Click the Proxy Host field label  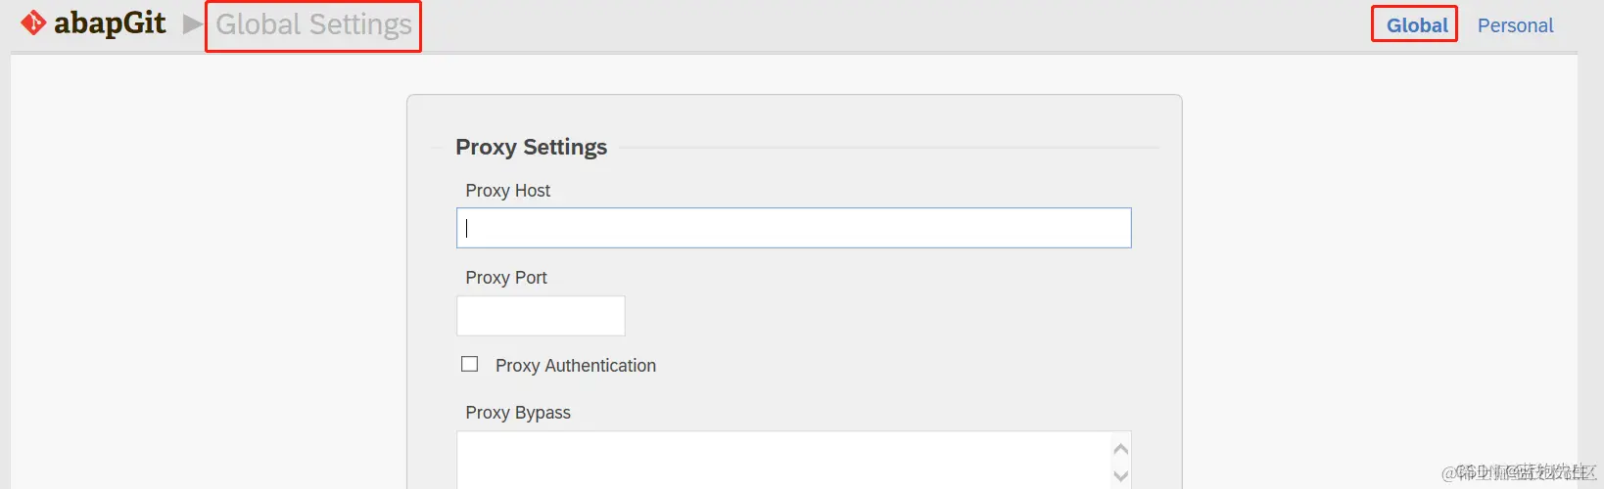[507, 191]
